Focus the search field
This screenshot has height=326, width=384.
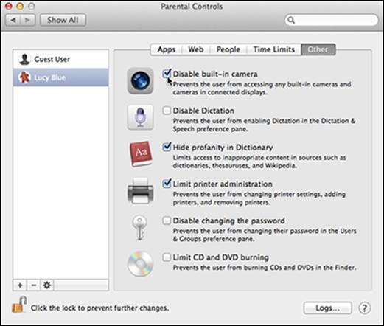pos(331,20)
